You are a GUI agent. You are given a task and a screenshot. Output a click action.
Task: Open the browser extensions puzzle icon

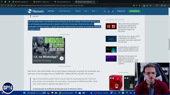pyautogui.click(x=157, y=6)
